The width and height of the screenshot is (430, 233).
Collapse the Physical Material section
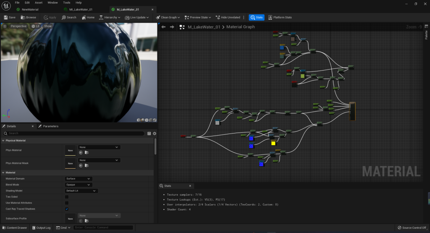[3, 141]
